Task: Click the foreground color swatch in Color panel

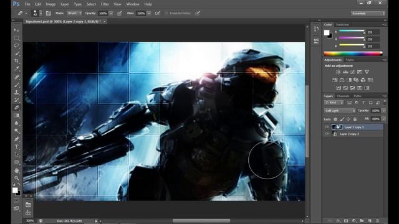Action: click(327, 32)
